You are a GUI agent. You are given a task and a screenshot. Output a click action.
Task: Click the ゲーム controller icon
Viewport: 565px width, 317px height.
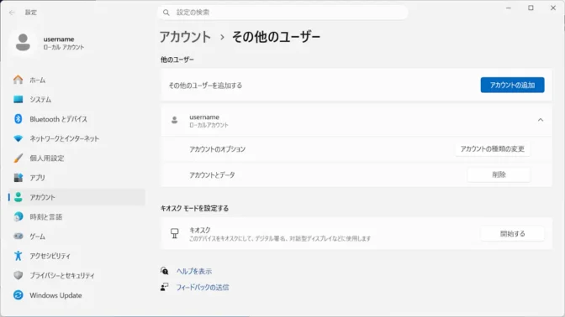[18, 236]
